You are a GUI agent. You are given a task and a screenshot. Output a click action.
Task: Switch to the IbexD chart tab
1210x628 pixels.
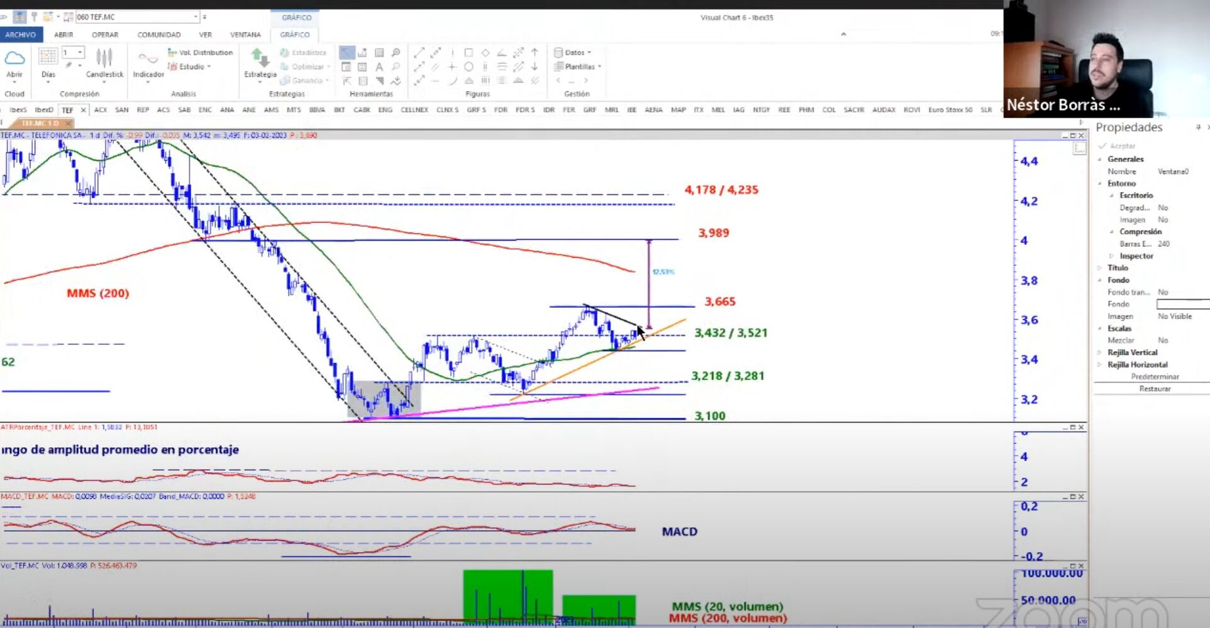(x=44, y=110)
